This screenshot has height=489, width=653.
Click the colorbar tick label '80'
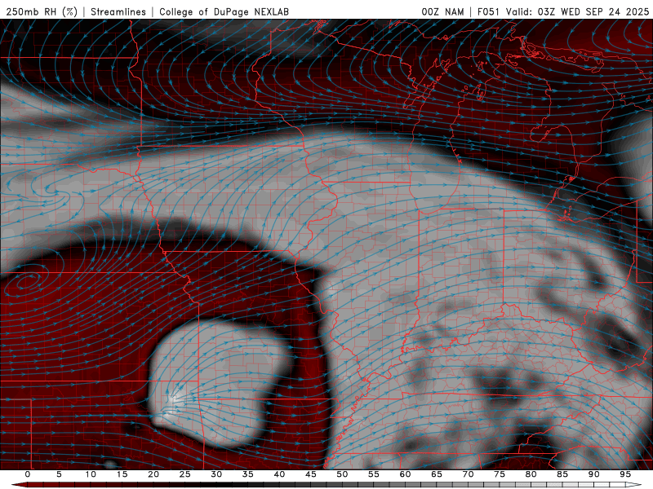531,474
